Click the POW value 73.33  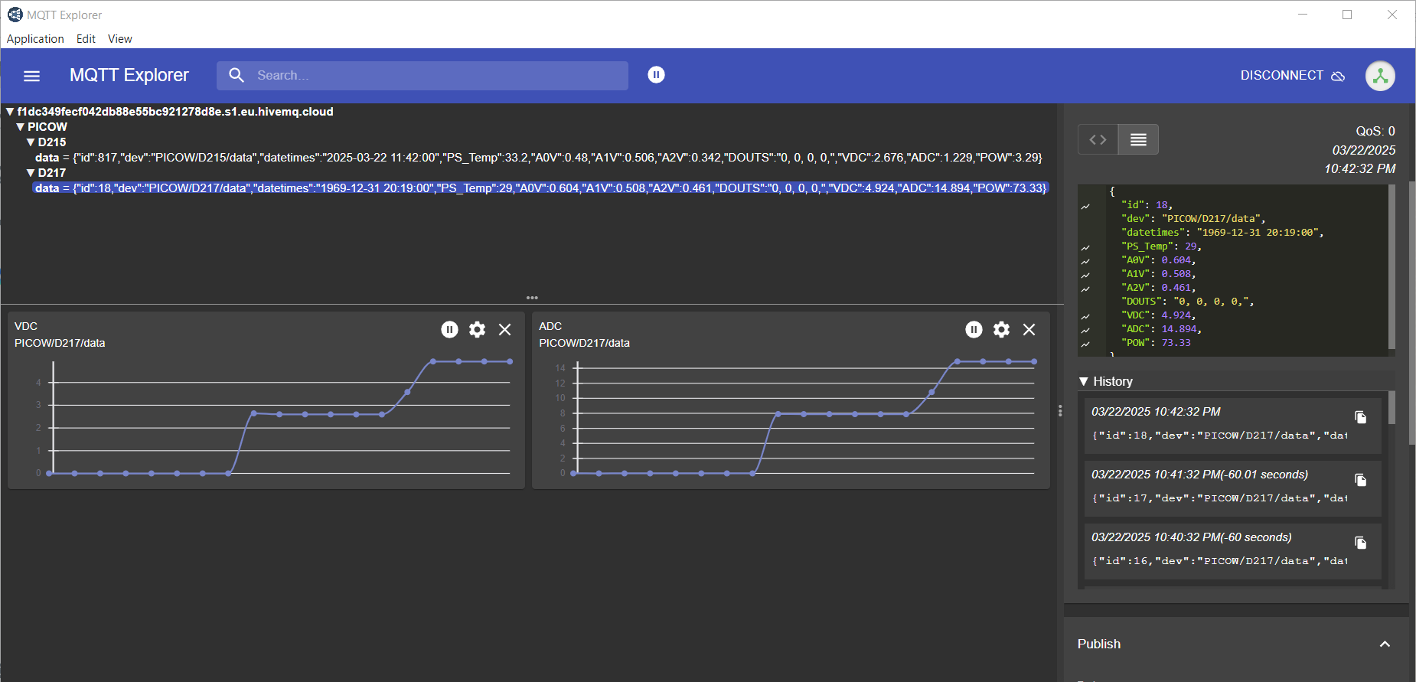click(1176, 343)
